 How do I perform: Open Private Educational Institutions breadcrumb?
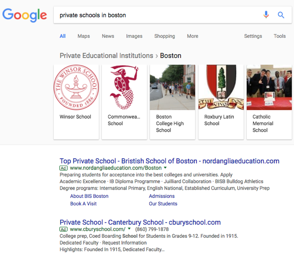point(106,56)
